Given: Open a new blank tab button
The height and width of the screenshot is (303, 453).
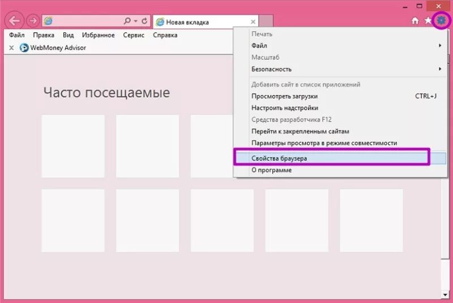Looking at the screenshot, I should tap(266, 21).
